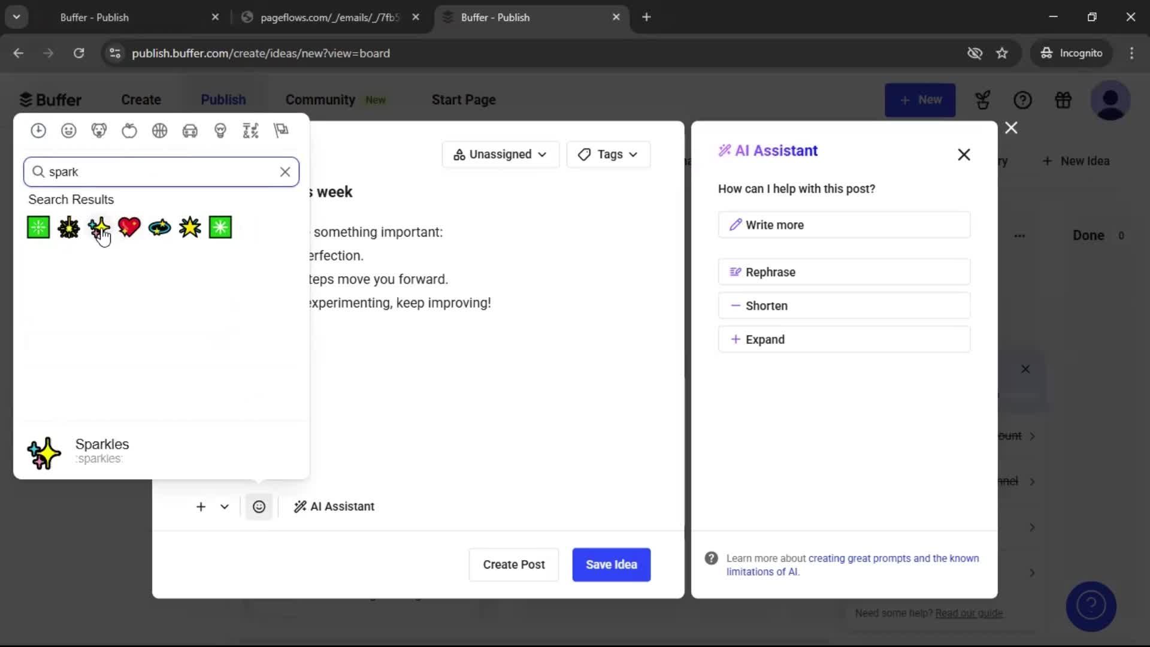Open the Smileys emoji category
Screen dimensions: 1150x647
coord(68,131)
